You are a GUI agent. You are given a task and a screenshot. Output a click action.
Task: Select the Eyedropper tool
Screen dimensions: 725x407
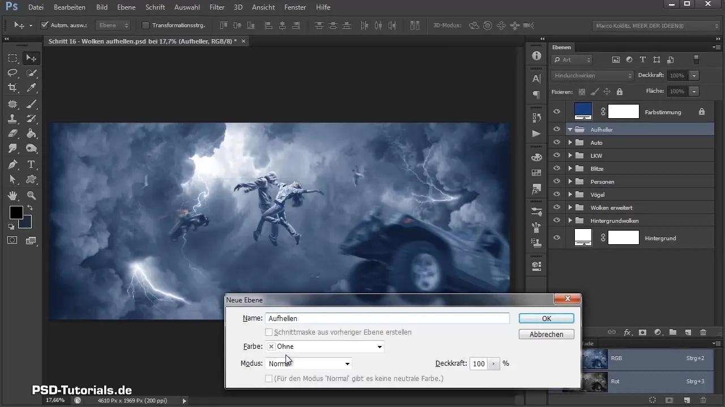pos(32,88)
